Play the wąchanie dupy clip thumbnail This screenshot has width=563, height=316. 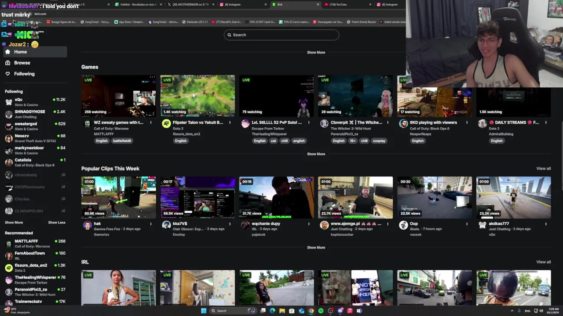pyautogui.click(x=277, y=197)
